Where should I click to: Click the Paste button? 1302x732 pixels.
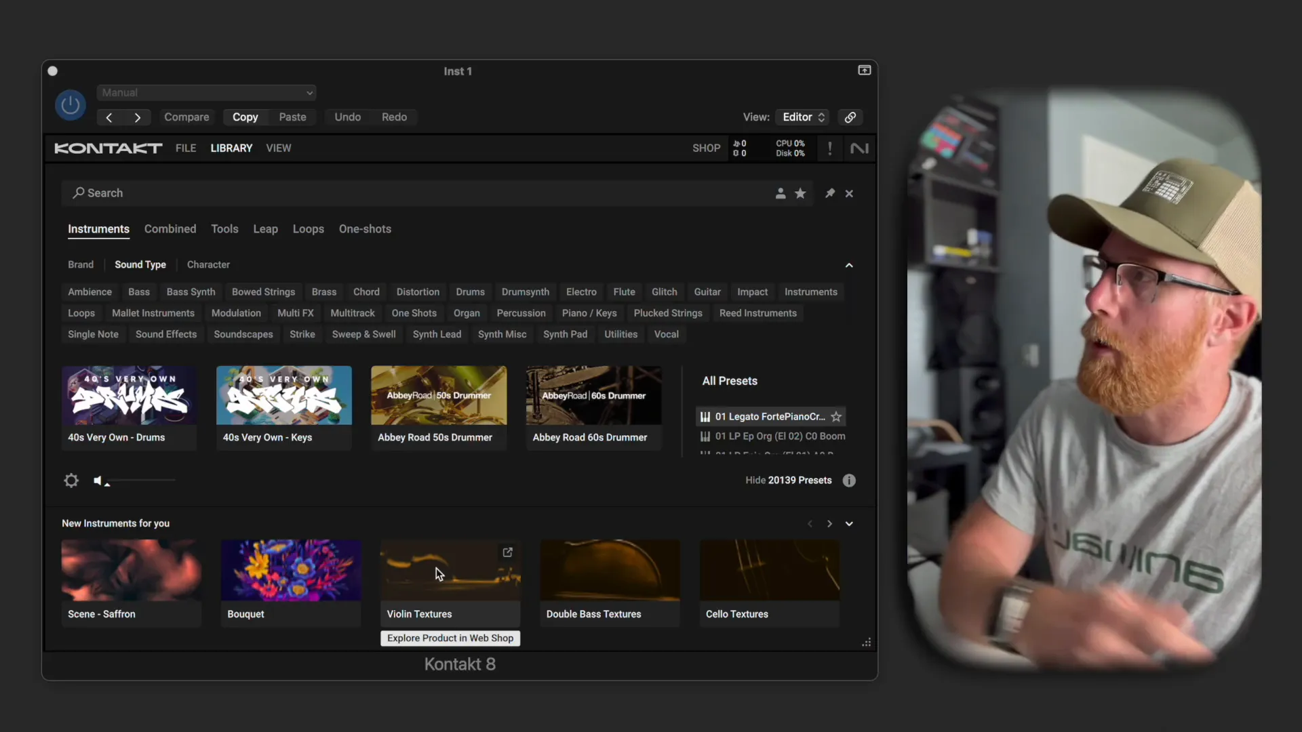[x=292, y=117]
